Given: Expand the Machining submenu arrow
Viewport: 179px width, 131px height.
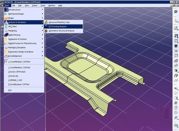Looking at the screenshot, I should click(42, 30).
